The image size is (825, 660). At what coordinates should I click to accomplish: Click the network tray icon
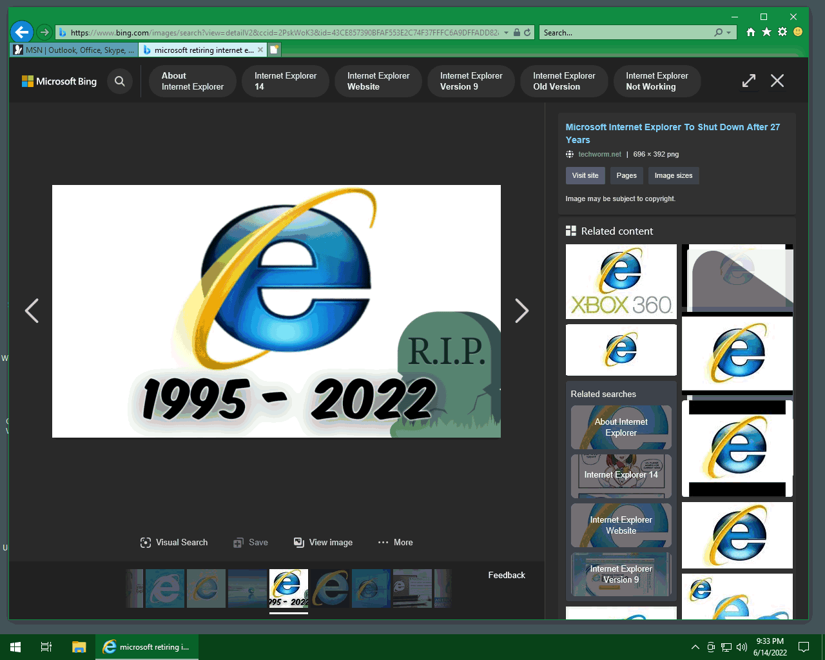coord(726,647)
